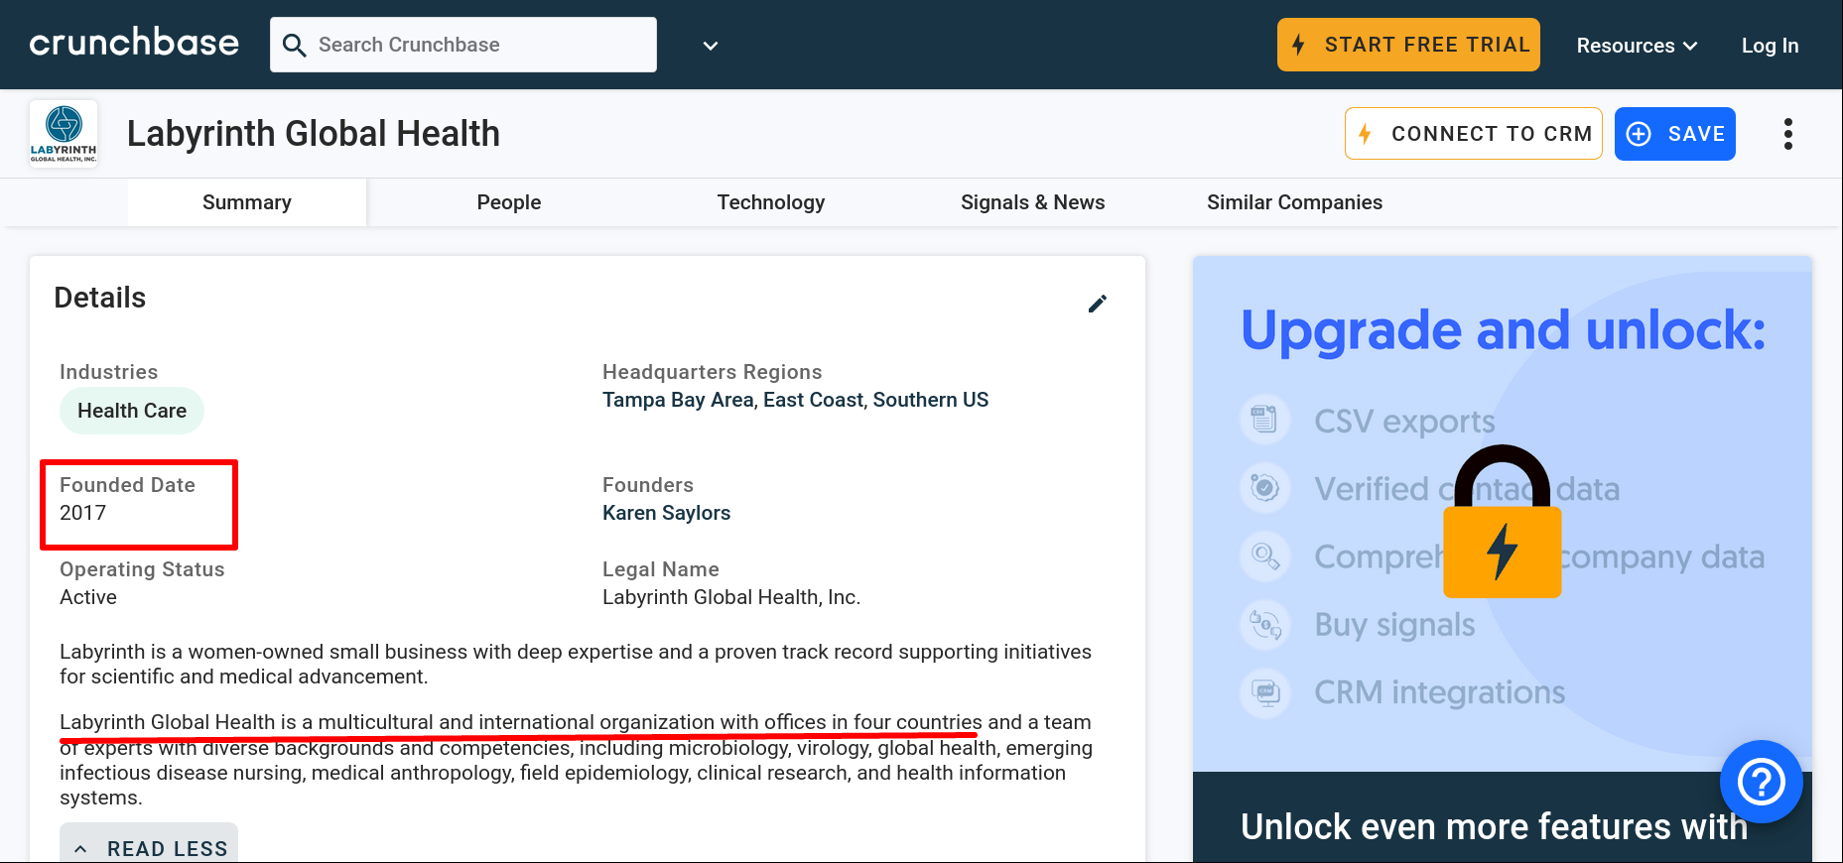Click legal name Labyrinth Global Health, Inc.
The height and width of the screenshot is (863, 1843).
tap(731, 597)
